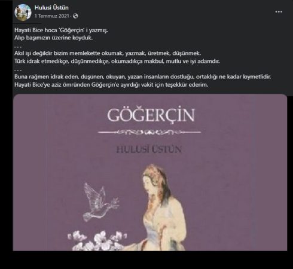Click the HULUSİ ÜSTÜN author name on cover

[x=149, y=149]
